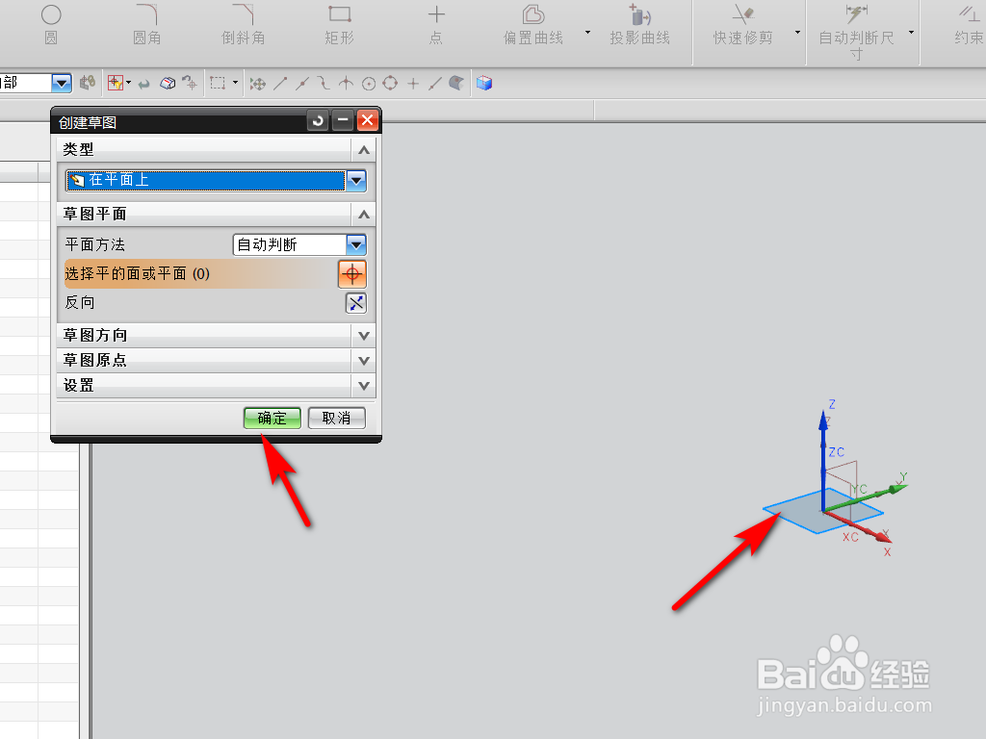
Task: Open the Inferred Dimension dropdown arrow
Action: pos(911,32)
